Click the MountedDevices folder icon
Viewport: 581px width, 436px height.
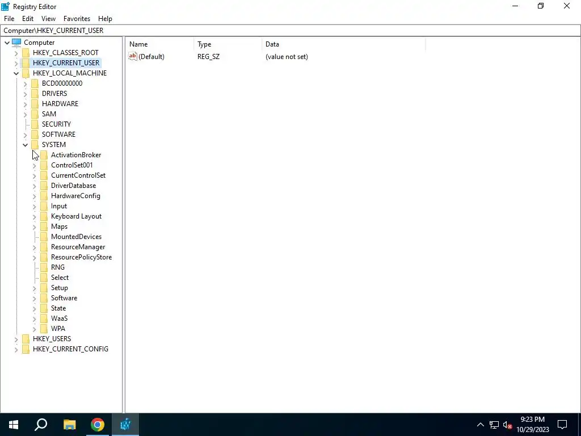[44, 237]
